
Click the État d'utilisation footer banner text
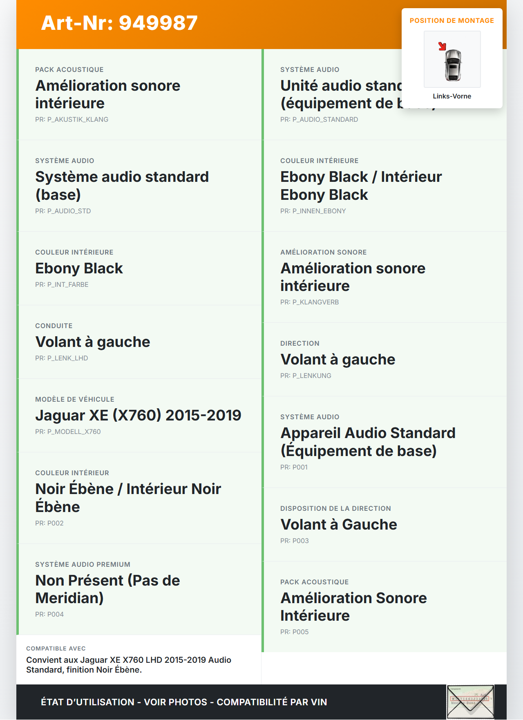184,702
